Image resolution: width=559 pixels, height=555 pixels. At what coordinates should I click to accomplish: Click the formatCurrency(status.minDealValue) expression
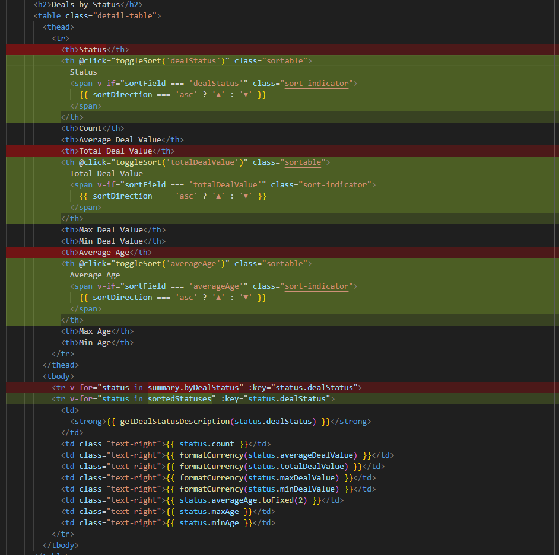coord(261,489)
